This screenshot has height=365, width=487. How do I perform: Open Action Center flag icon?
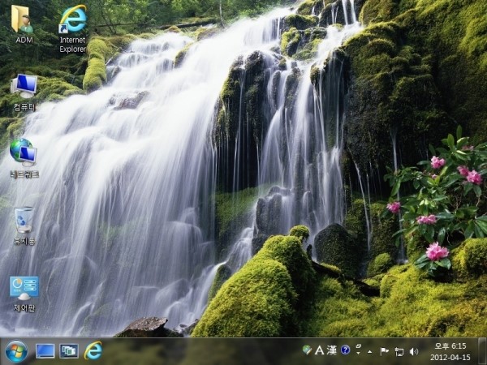pyautogui.click(x=385, y=351)
